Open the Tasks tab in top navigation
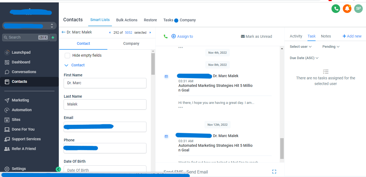Image resolution: width=366 pixels, height=177 pixels. point(168,20)
